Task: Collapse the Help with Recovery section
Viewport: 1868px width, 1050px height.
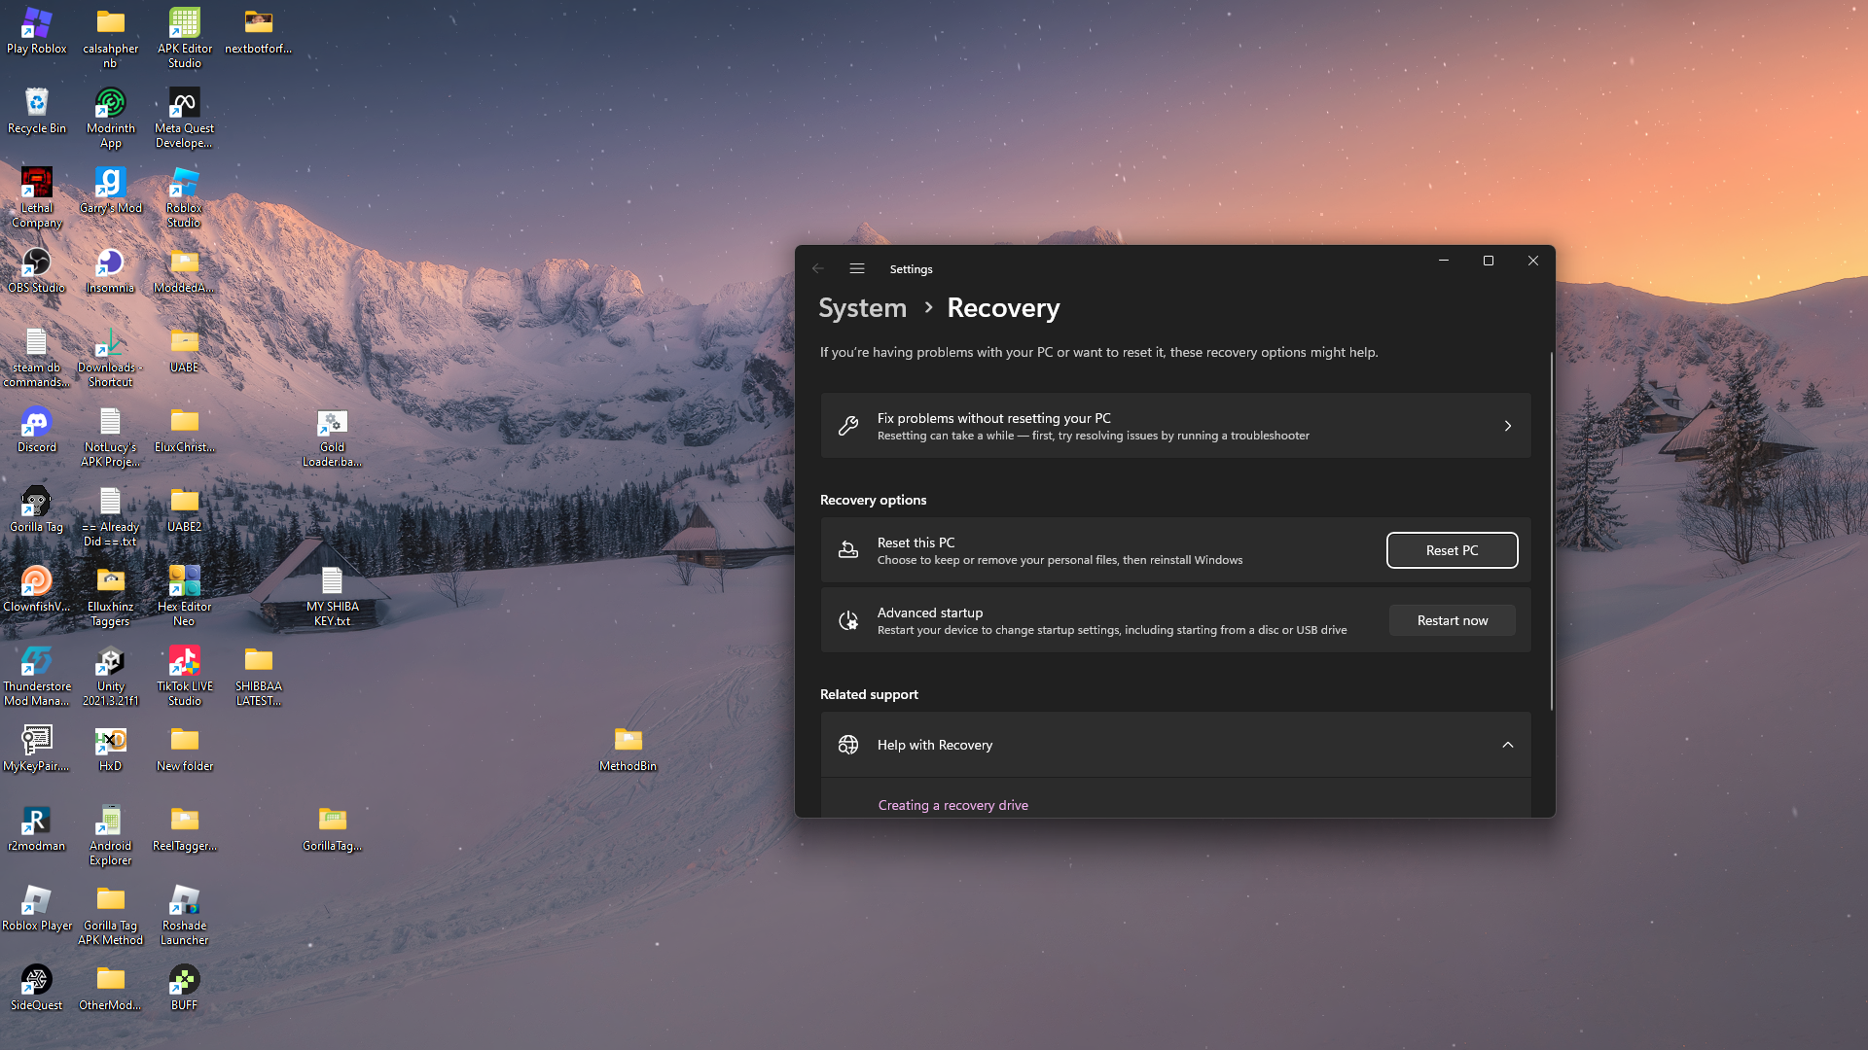Action: pyautogui.click(x=1507, y=745)
